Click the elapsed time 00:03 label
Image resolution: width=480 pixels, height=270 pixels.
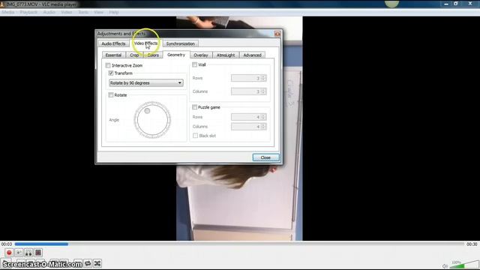(x=7, y=244)
